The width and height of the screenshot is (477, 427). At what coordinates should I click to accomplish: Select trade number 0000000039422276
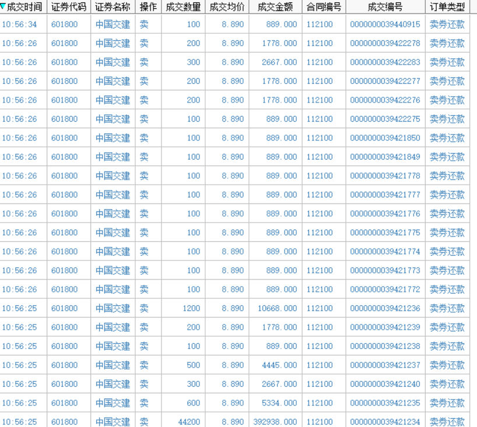coord(385,100)
